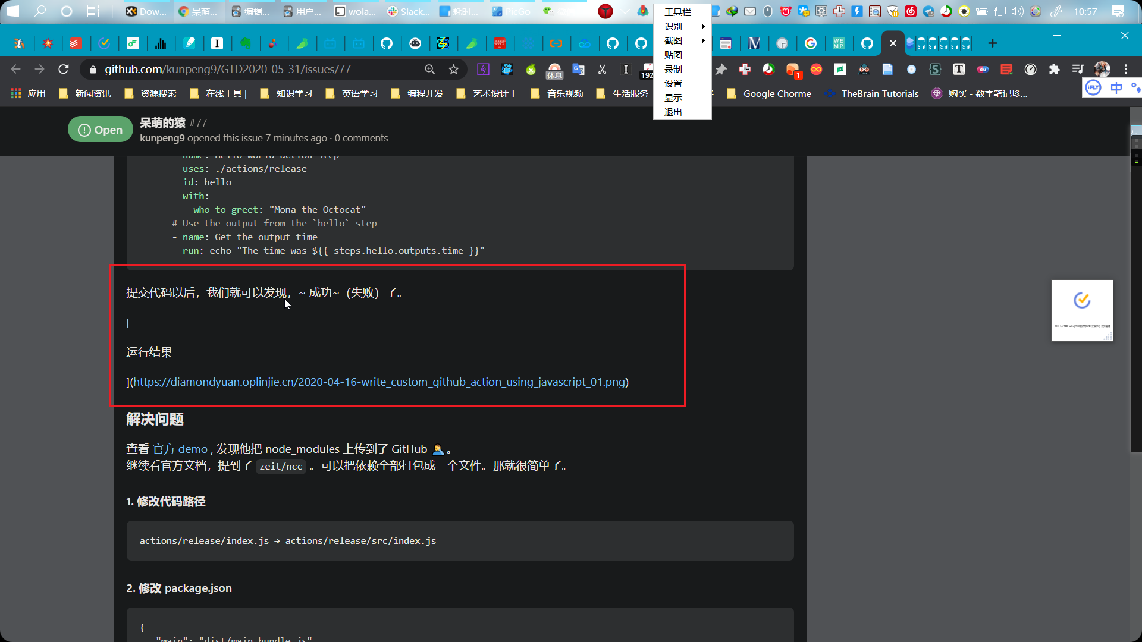Switch to the wola... taskbar window
Screen dimensions: 1142x642
pyautogui.click(x=356, y=11)
